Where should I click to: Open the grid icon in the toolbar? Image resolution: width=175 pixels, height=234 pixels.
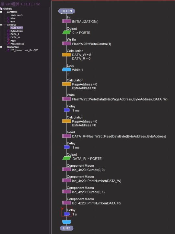coord(3,4)
